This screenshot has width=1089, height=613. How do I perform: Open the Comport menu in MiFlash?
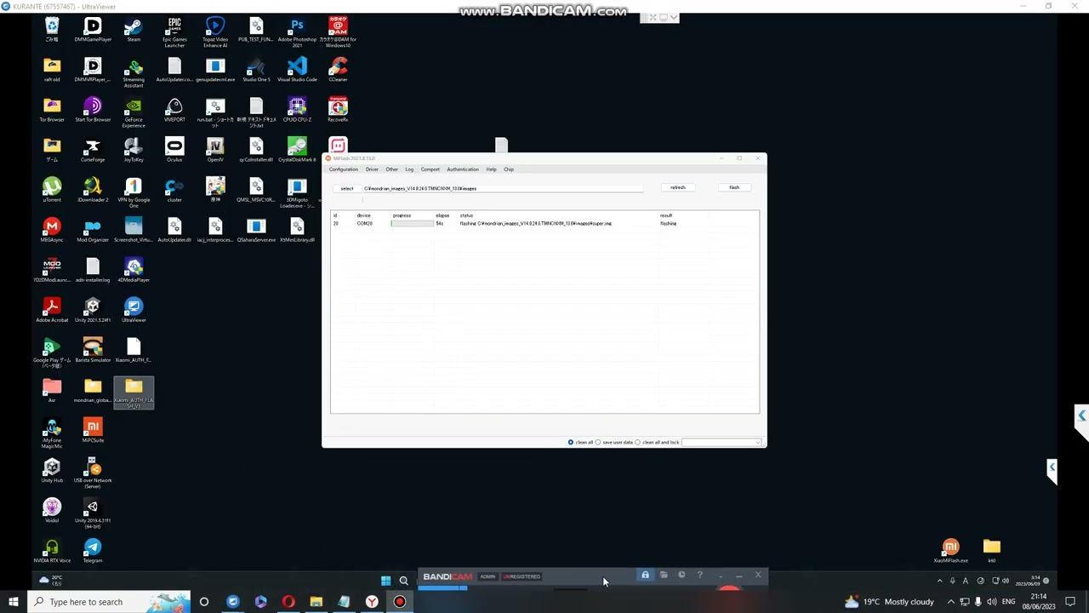click(x=430, y=169)
